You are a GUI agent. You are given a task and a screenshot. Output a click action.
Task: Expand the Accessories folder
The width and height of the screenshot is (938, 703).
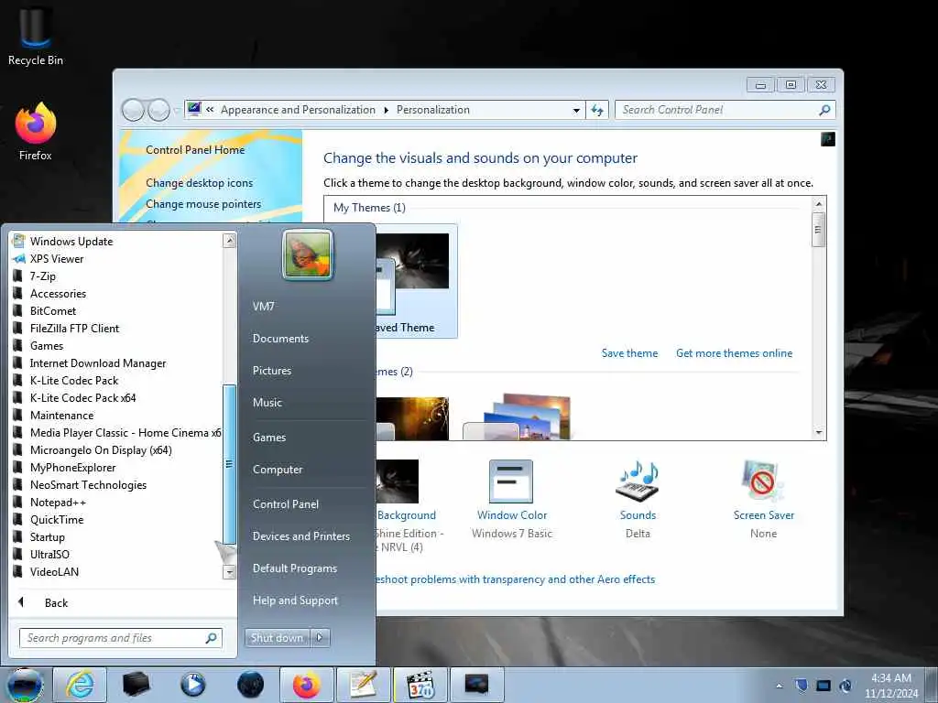pos(58,294)
